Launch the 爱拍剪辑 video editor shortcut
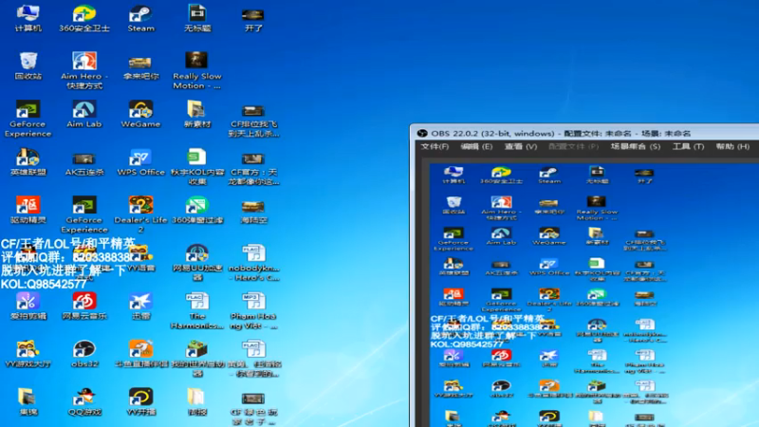This screenshot has width=759, height=427. pyautogui.click(x=28, y=306)
